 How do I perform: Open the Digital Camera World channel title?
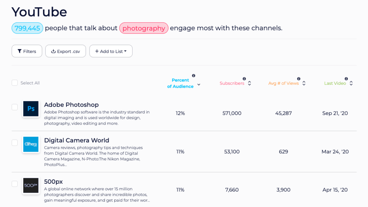tap(77, 141)
